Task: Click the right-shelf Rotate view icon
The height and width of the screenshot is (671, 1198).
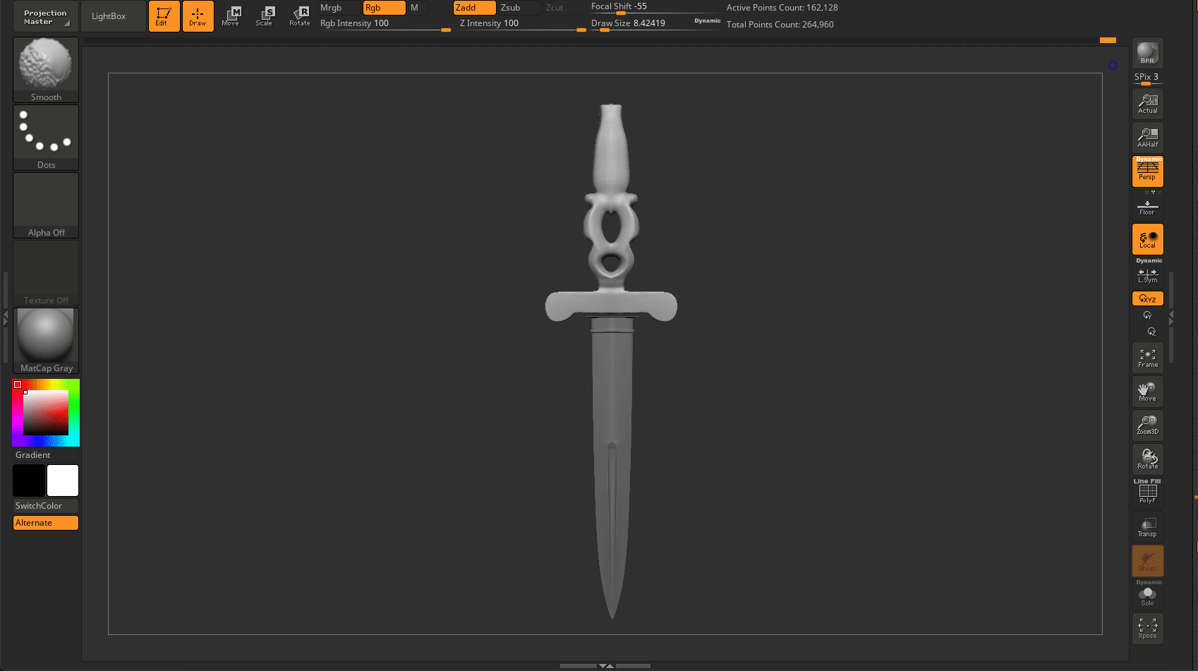Action: coord(1148,459)
